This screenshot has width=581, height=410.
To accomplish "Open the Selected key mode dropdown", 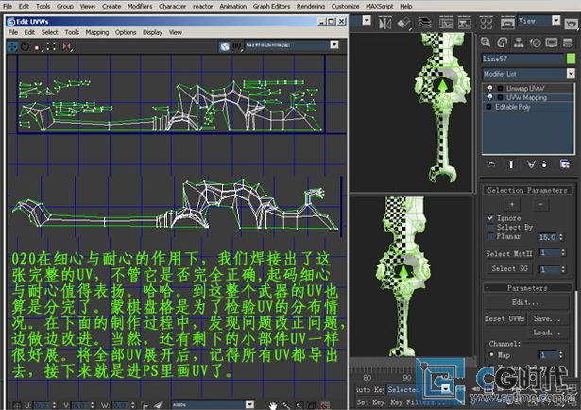I will click(x=446, y=389).
